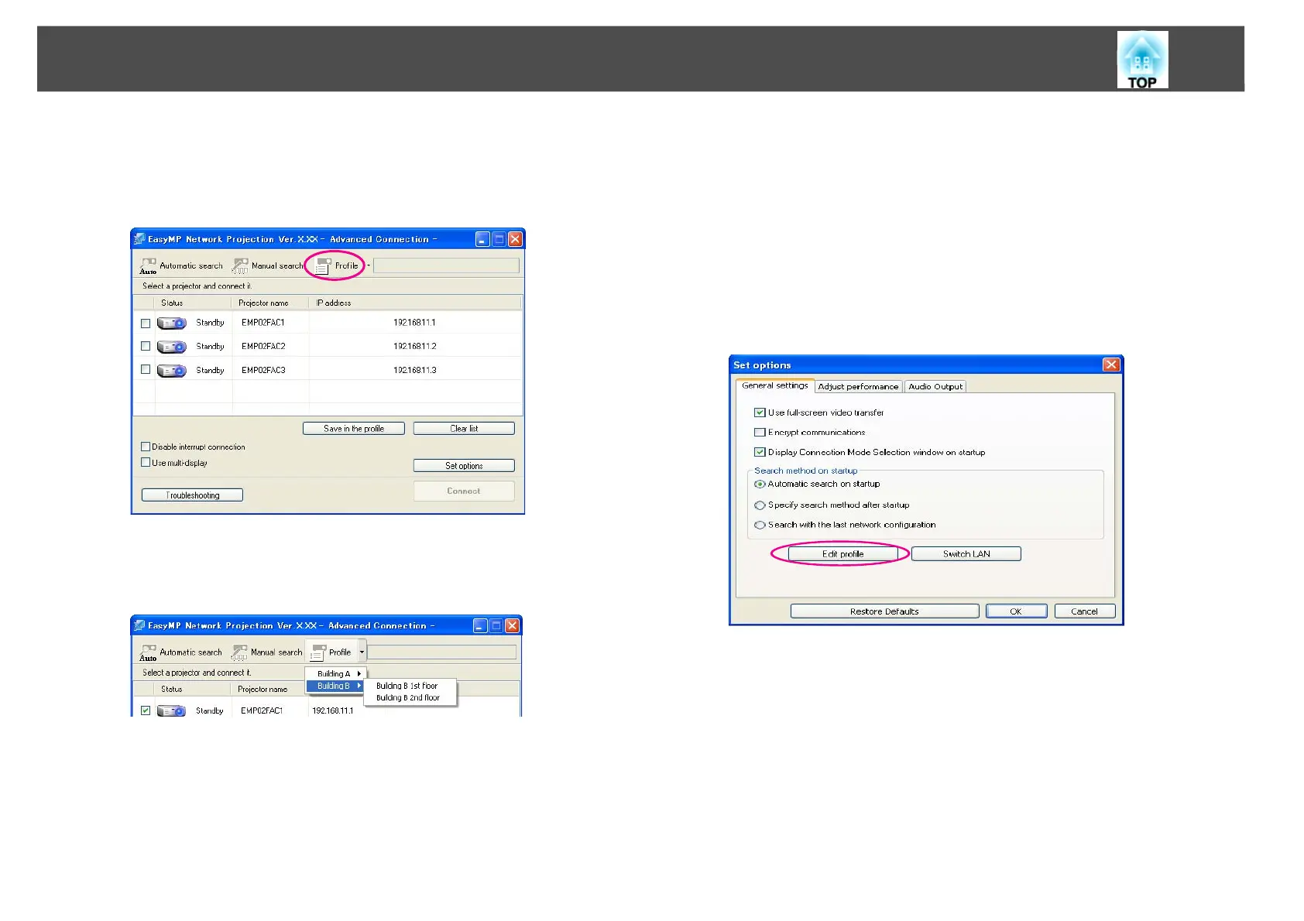Select Search with the last network configuration
Viewport: 1304px width, 921px height.
[x=760, y=525]
